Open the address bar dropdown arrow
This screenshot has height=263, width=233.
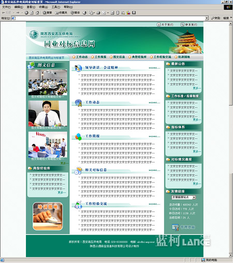click(207, 18)
